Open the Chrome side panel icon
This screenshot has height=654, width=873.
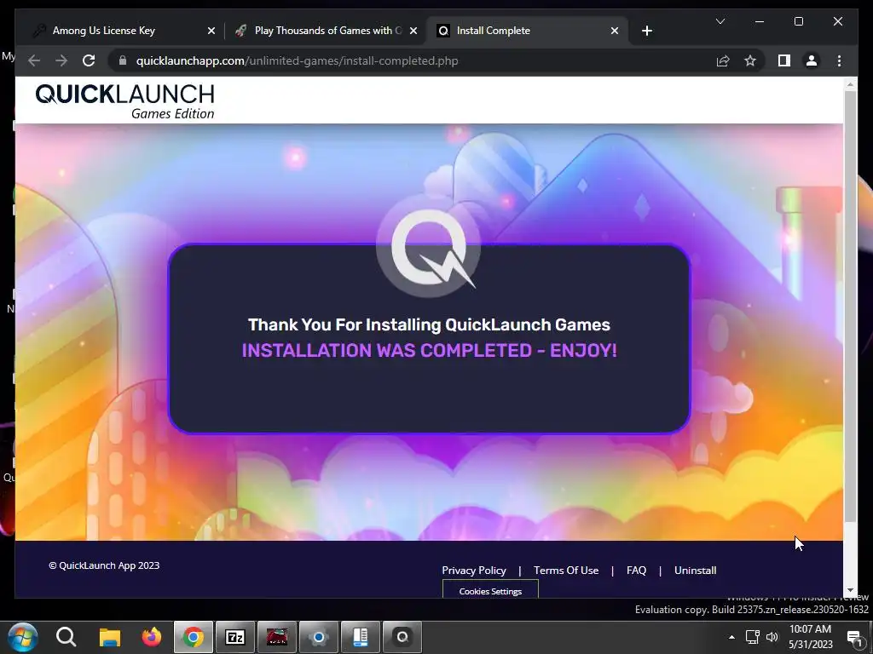click(x=784, y=60)
